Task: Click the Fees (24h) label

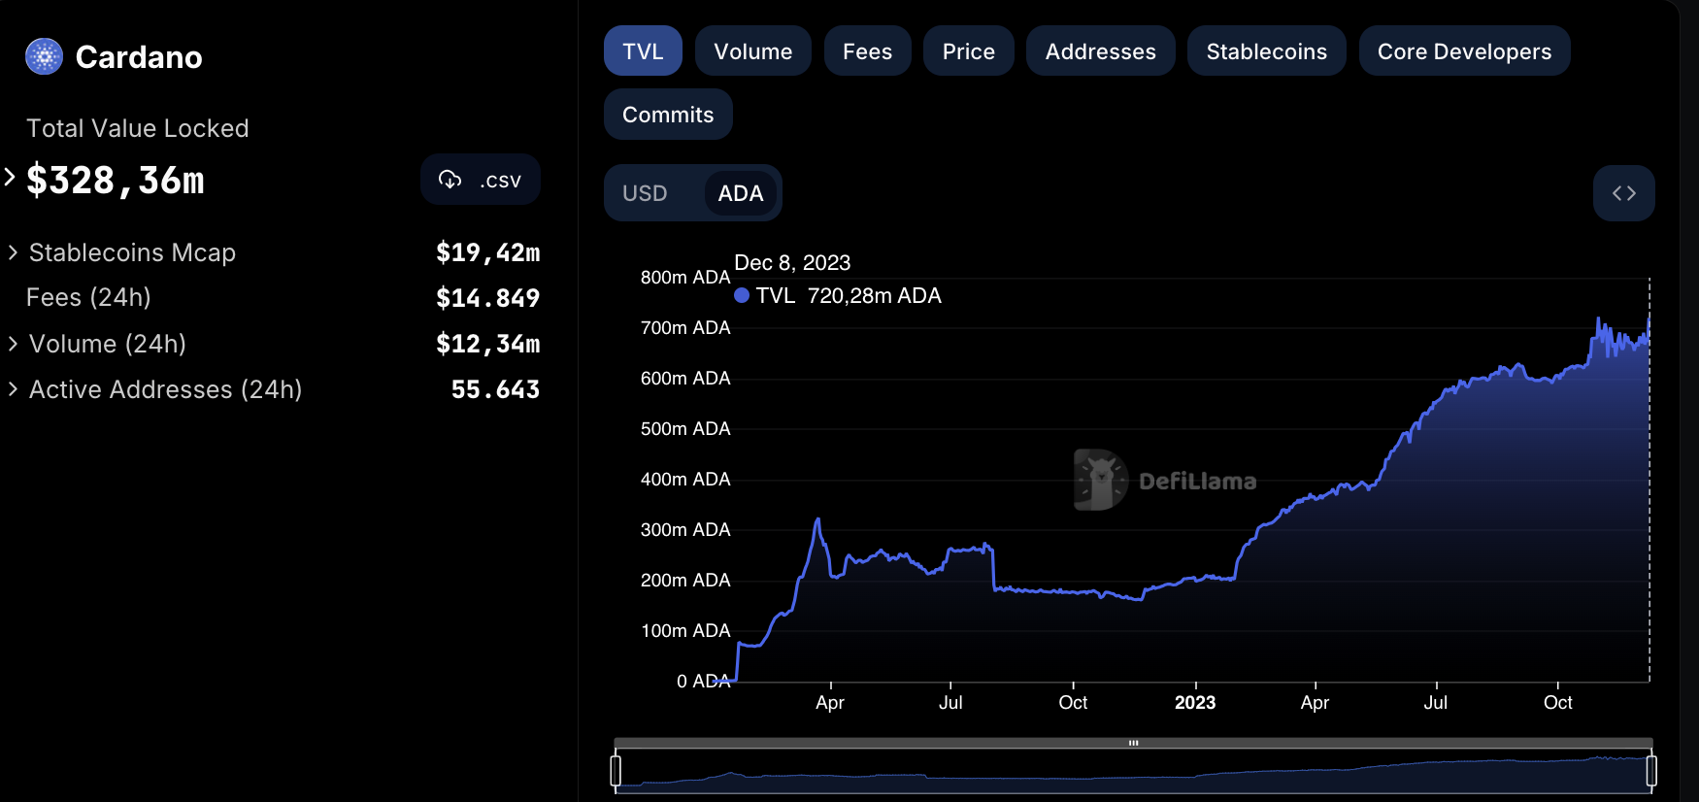Action: (x=88, y=297)
